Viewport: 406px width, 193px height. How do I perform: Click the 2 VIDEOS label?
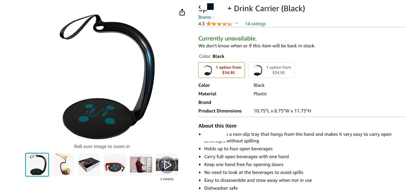(167, 179)
